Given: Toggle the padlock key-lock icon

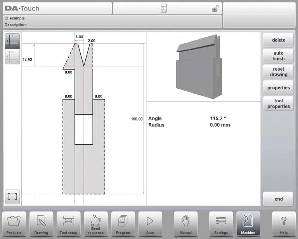Looking at the screenshot, I should (215, 9).
